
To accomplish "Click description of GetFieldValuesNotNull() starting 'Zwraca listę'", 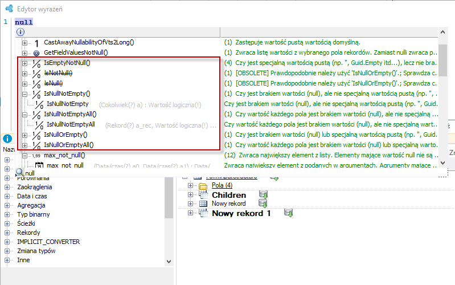I will coord(331,52).
